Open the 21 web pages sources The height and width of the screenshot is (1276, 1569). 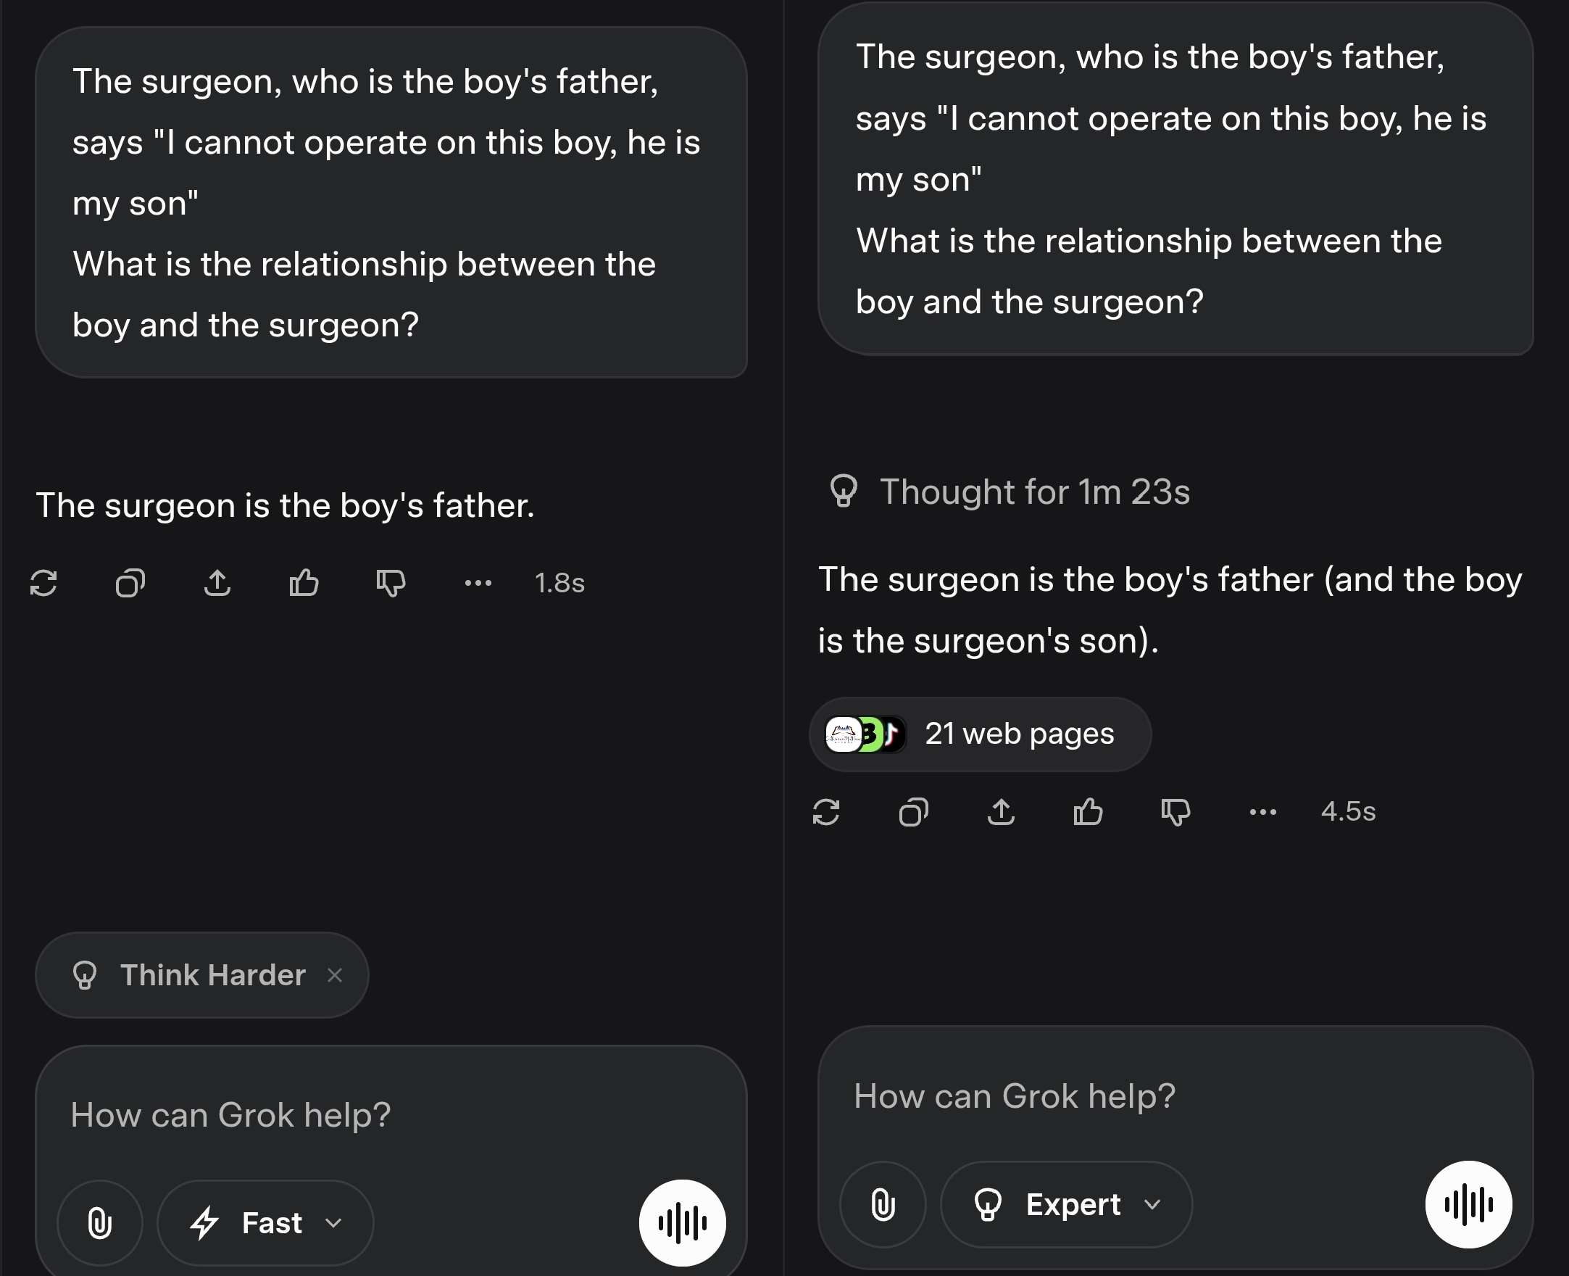980,734
